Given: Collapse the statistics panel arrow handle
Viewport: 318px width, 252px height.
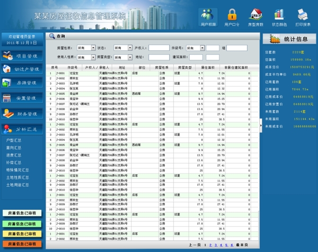Looking at the screenshot, I should click(x=261, y=125).
